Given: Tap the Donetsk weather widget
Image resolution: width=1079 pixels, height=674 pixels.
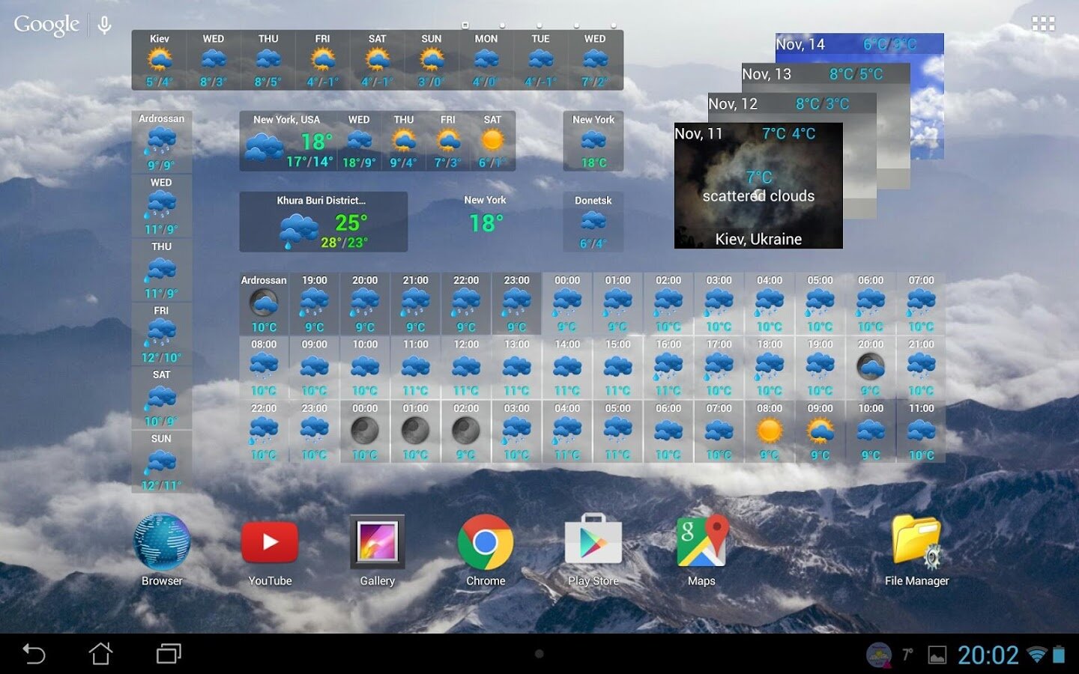Looking at the screenshot, I should point(593,222).
